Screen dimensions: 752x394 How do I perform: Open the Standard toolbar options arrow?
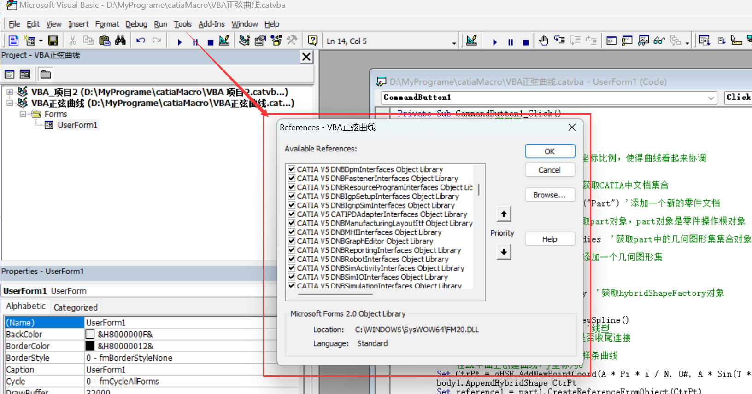(454, 43)
